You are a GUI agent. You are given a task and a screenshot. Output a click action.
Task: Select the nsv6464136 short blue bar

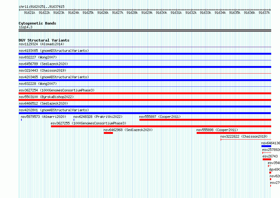pyautogui.click(x=266, y=146)
